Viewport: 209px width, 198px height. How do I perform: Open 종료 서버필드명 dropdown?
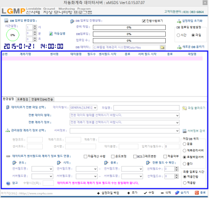pyautogui.click(x=132, y=176)
